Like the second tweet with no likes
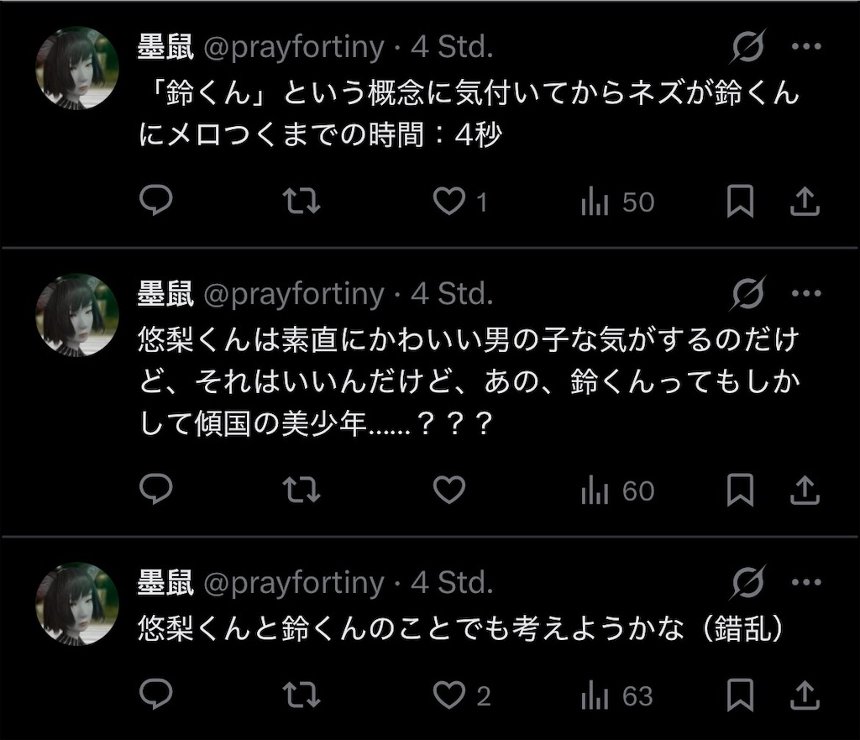Screen dimensions: 860x740 pyautogui.click(x=449, y=490)
